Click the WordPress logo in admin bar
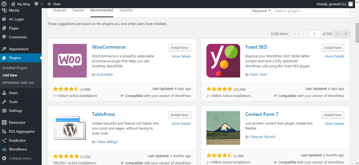The width and height of the screenshot is (359, 165). (x=4, y=4)
